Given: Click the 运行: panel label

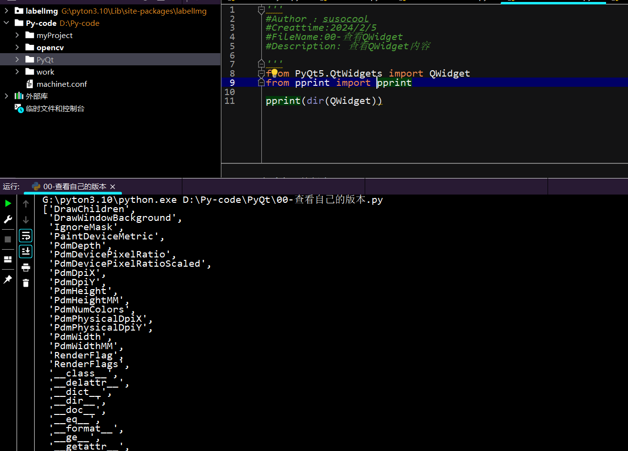Looking at the screenshot, I should 11,186.
